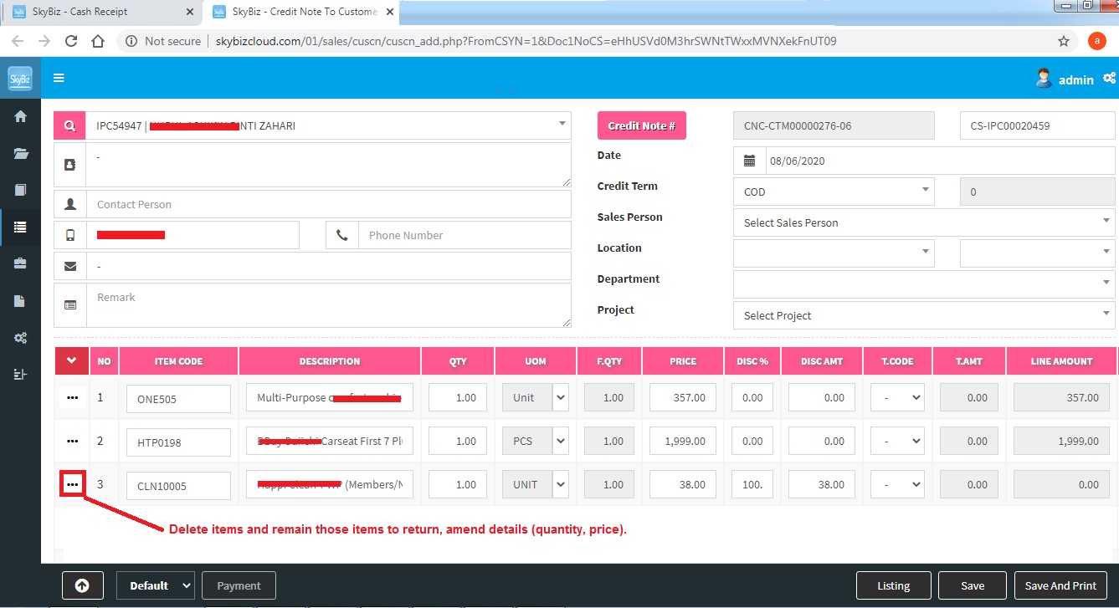1119x608 pixels.
Task: Open the Home icon in sidebar
Action: point(20,117)
